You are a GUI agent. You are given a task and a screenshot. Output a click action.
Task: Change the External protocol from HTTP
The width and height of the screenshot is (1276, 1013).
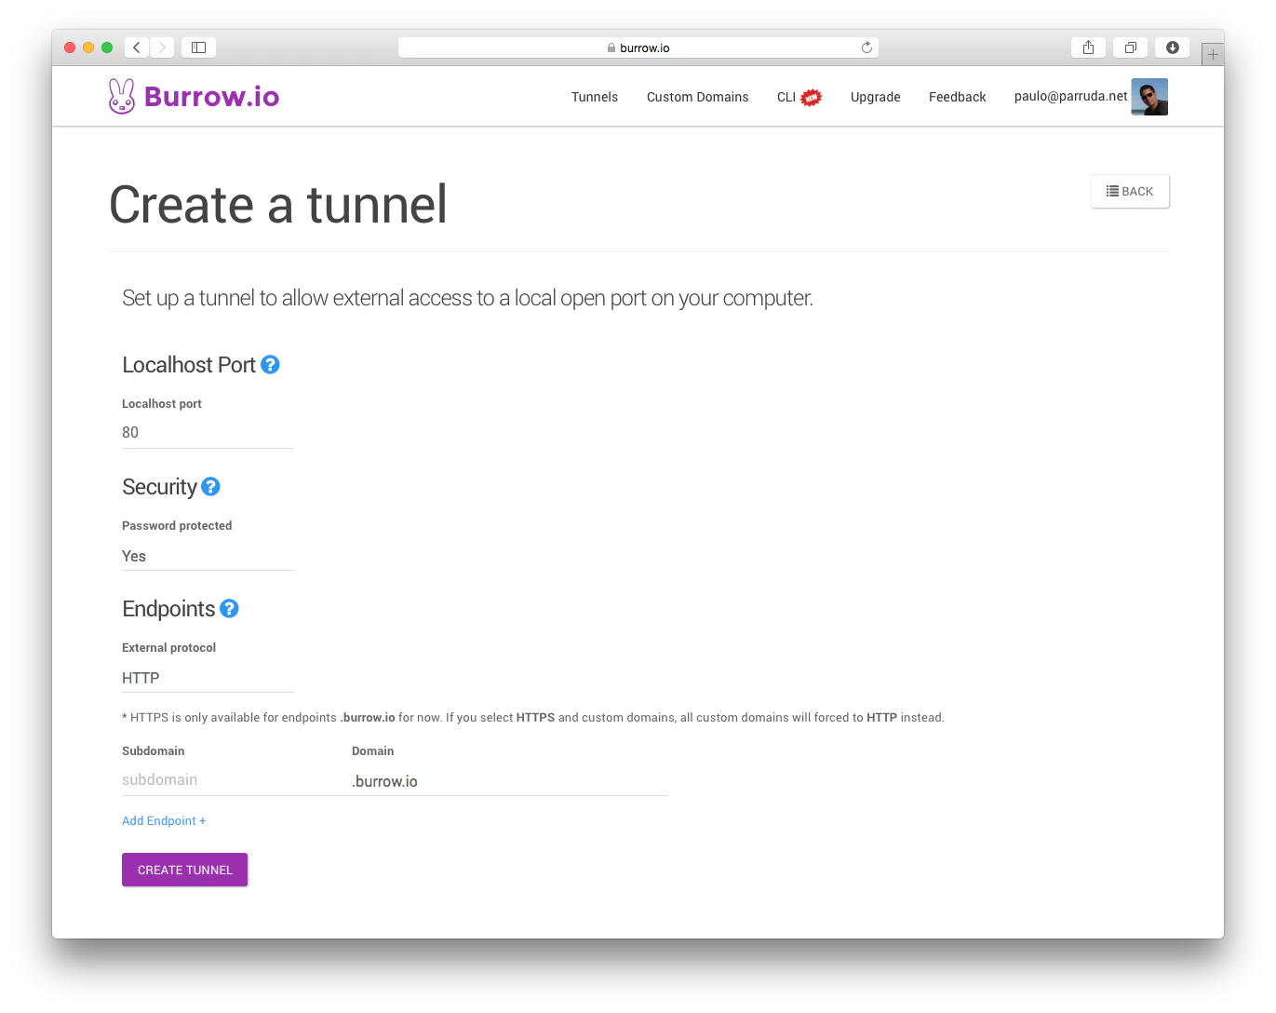click(205, 678)
